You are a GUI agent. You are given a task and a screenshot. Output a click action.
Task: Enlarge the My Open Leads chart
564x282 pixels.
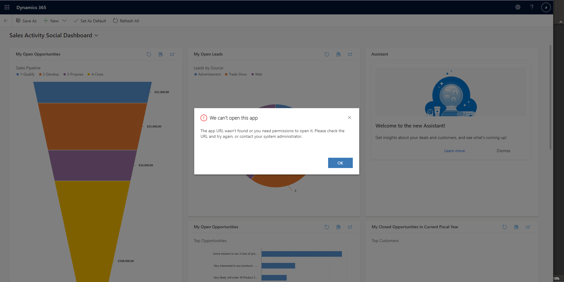(x=350, y=54)
